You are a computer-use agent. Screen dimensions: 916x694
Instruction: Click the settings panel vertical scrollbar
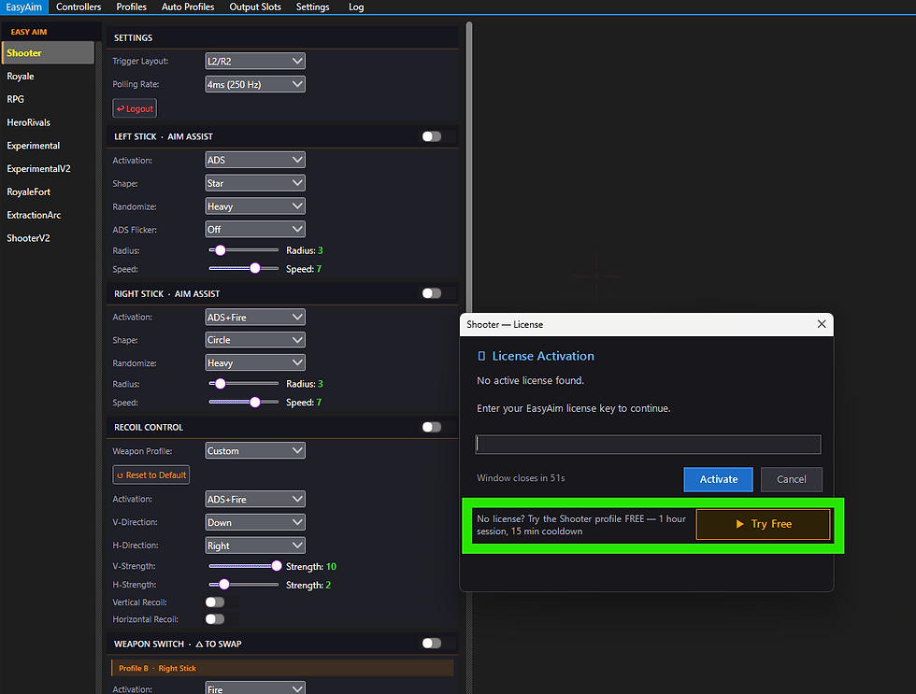468,169
